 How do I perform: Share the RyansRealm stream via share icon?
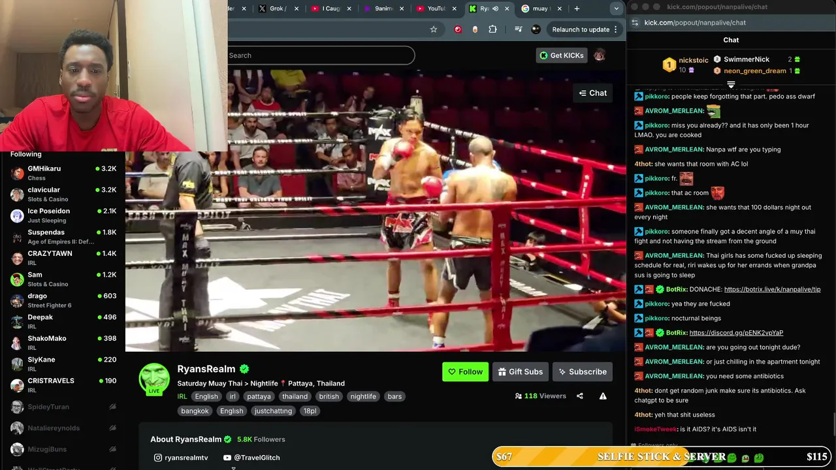580,396
